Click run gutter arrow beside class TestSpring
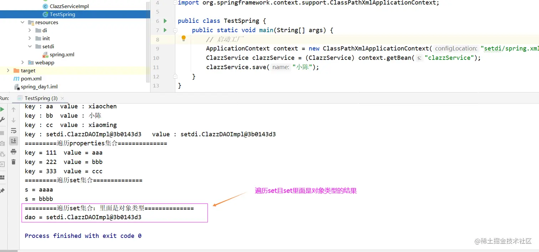 click(165, 21)
